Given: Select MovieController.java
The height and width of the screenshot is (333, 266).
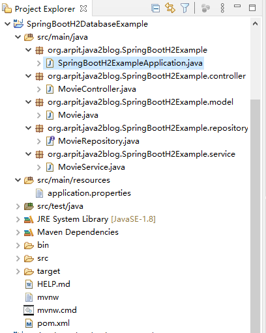Looking at the screenshot, I should (x=97, y=89).
